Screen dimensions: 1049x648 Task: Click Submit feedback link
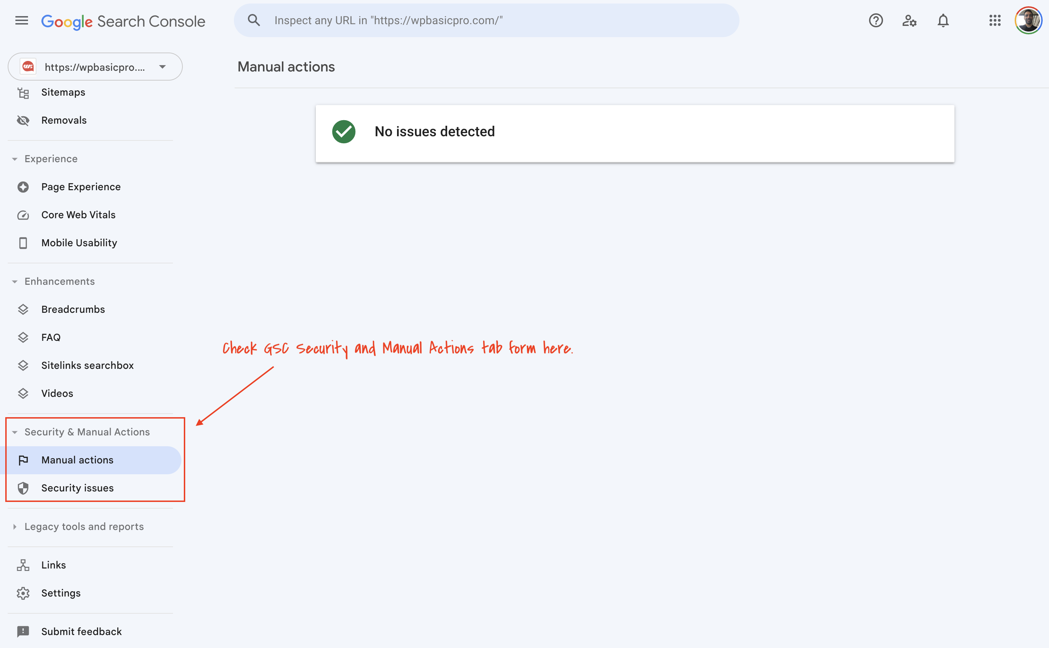point(82,631)
